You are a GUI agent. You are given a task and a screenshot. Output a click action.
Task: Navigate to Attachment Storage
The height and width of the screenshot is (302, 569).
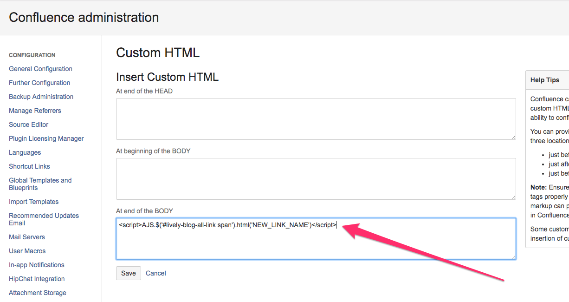(x=37, y=293)
